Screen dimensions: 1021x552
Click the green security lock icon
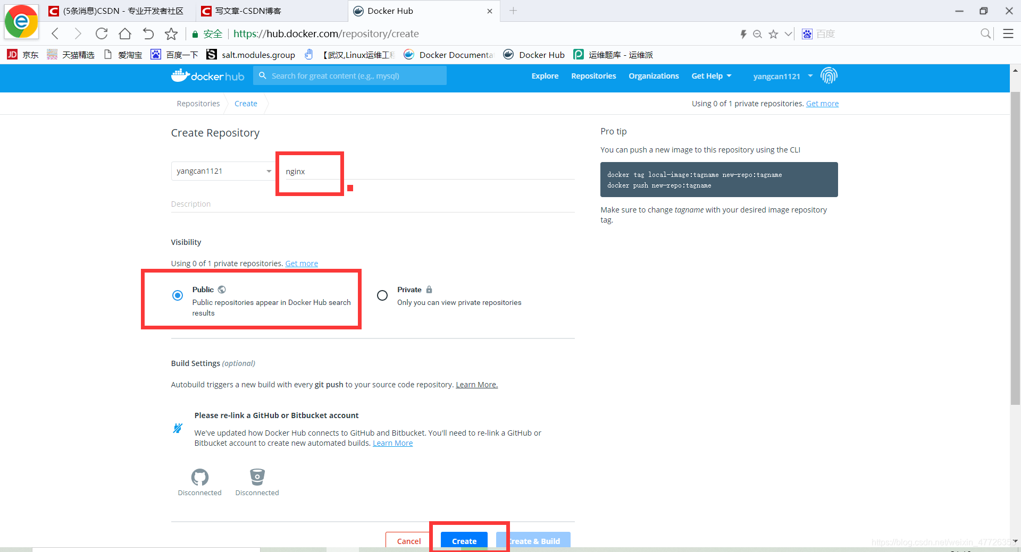(x=195, y=34)
